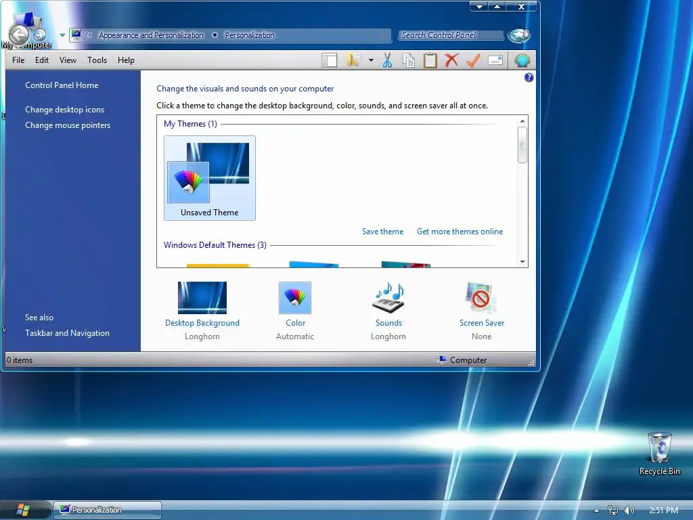The image size is (693, 520).
Task: Open the View menu
Action: (68, 60)
